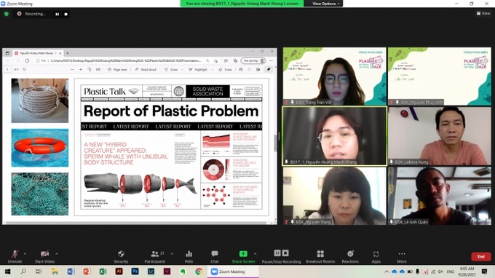Click the PDF page number field
The image size is (495, 278).
(x=7, y=69)
